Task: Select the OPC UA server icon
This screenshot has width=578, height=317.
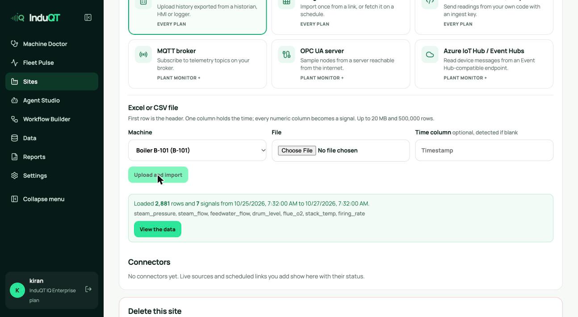Action: pos(286,54)
